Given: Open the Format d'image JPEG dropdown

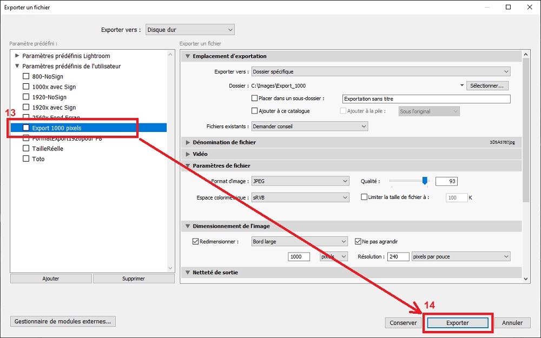Looking at the screenshot, I should pos(300,181).
